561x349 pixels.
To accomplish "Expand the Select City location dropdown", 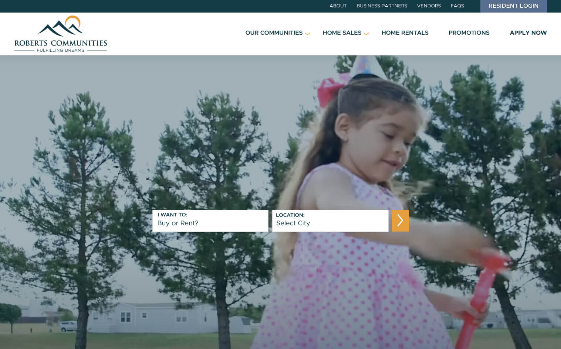I will click(330, 221).
